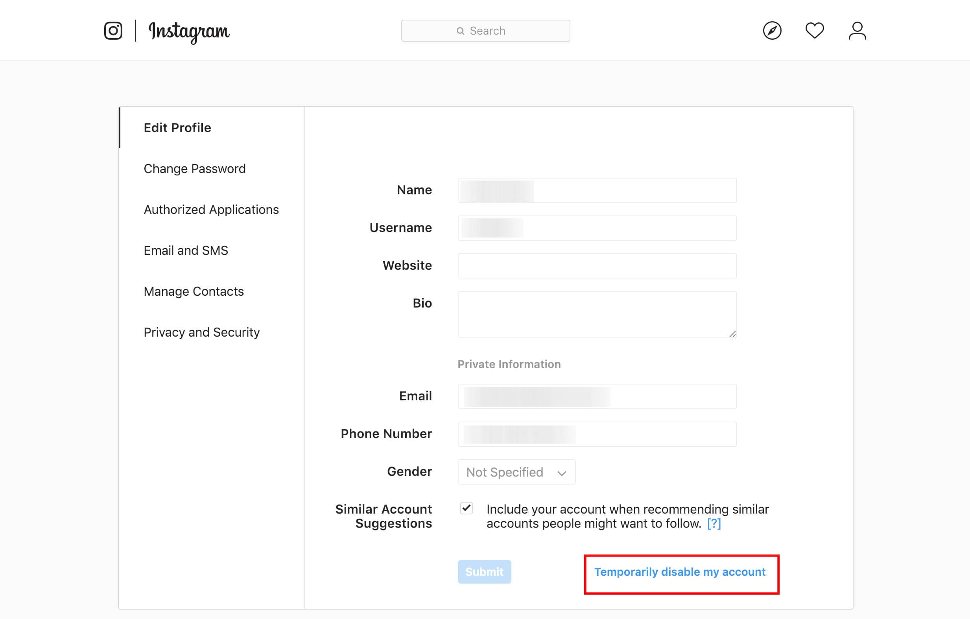Click the Name input field
The height and width of the screenshot is (619, 970).
coord(597,190)
